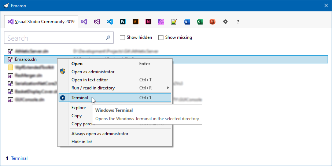Click the Terminal link at bottom left
The width and height of the screenshot is (332, 166).
19,158
